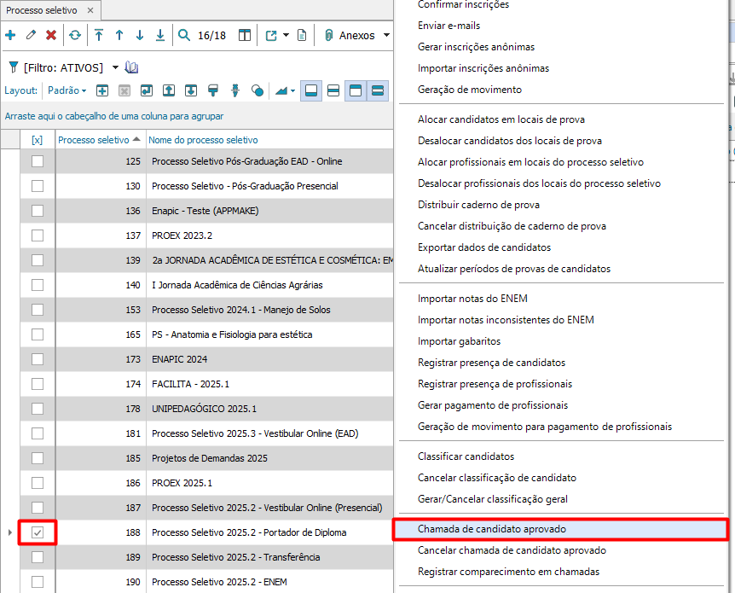
Task: Click the refresh list icon
Action: (x=75, y=35)
